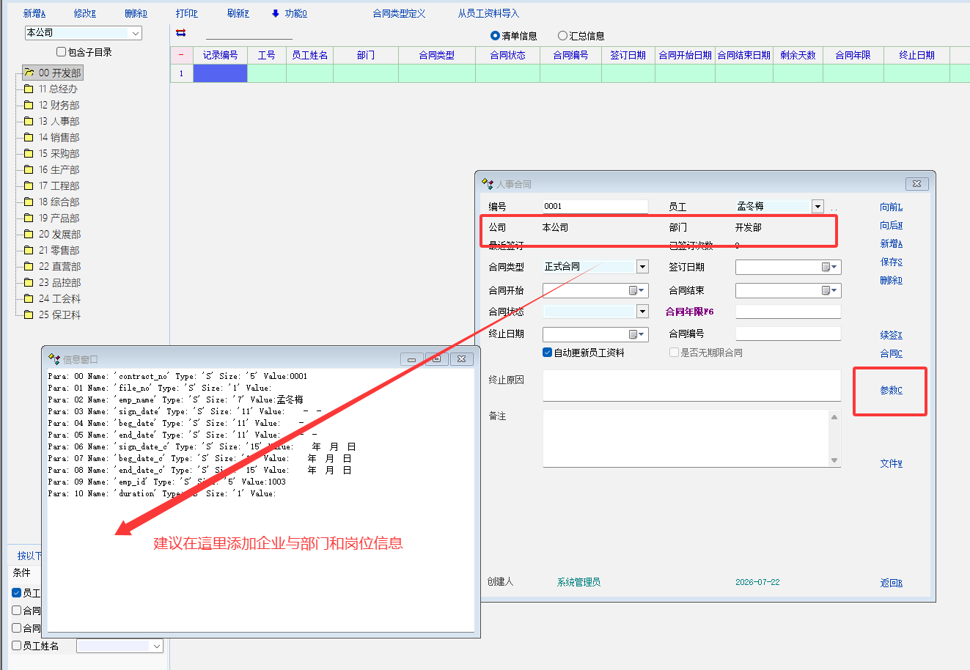Click the folder icon beside 13 人事部
The height and width of the screenshot is (670, 970).
29,121
